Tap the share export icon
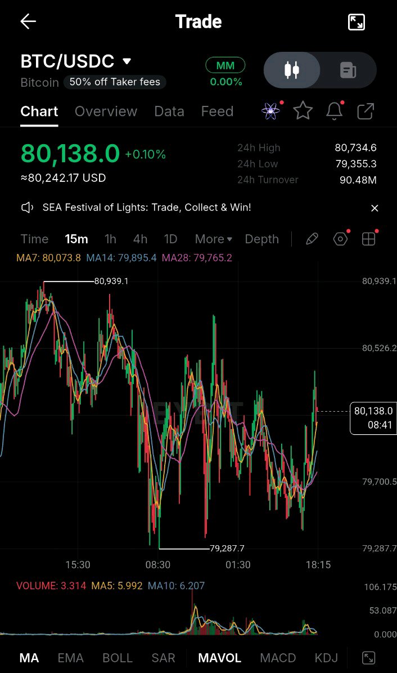Image resolution: width=397 pixels, height=673 pixels. pyautogui.click(x=366, y=111)
